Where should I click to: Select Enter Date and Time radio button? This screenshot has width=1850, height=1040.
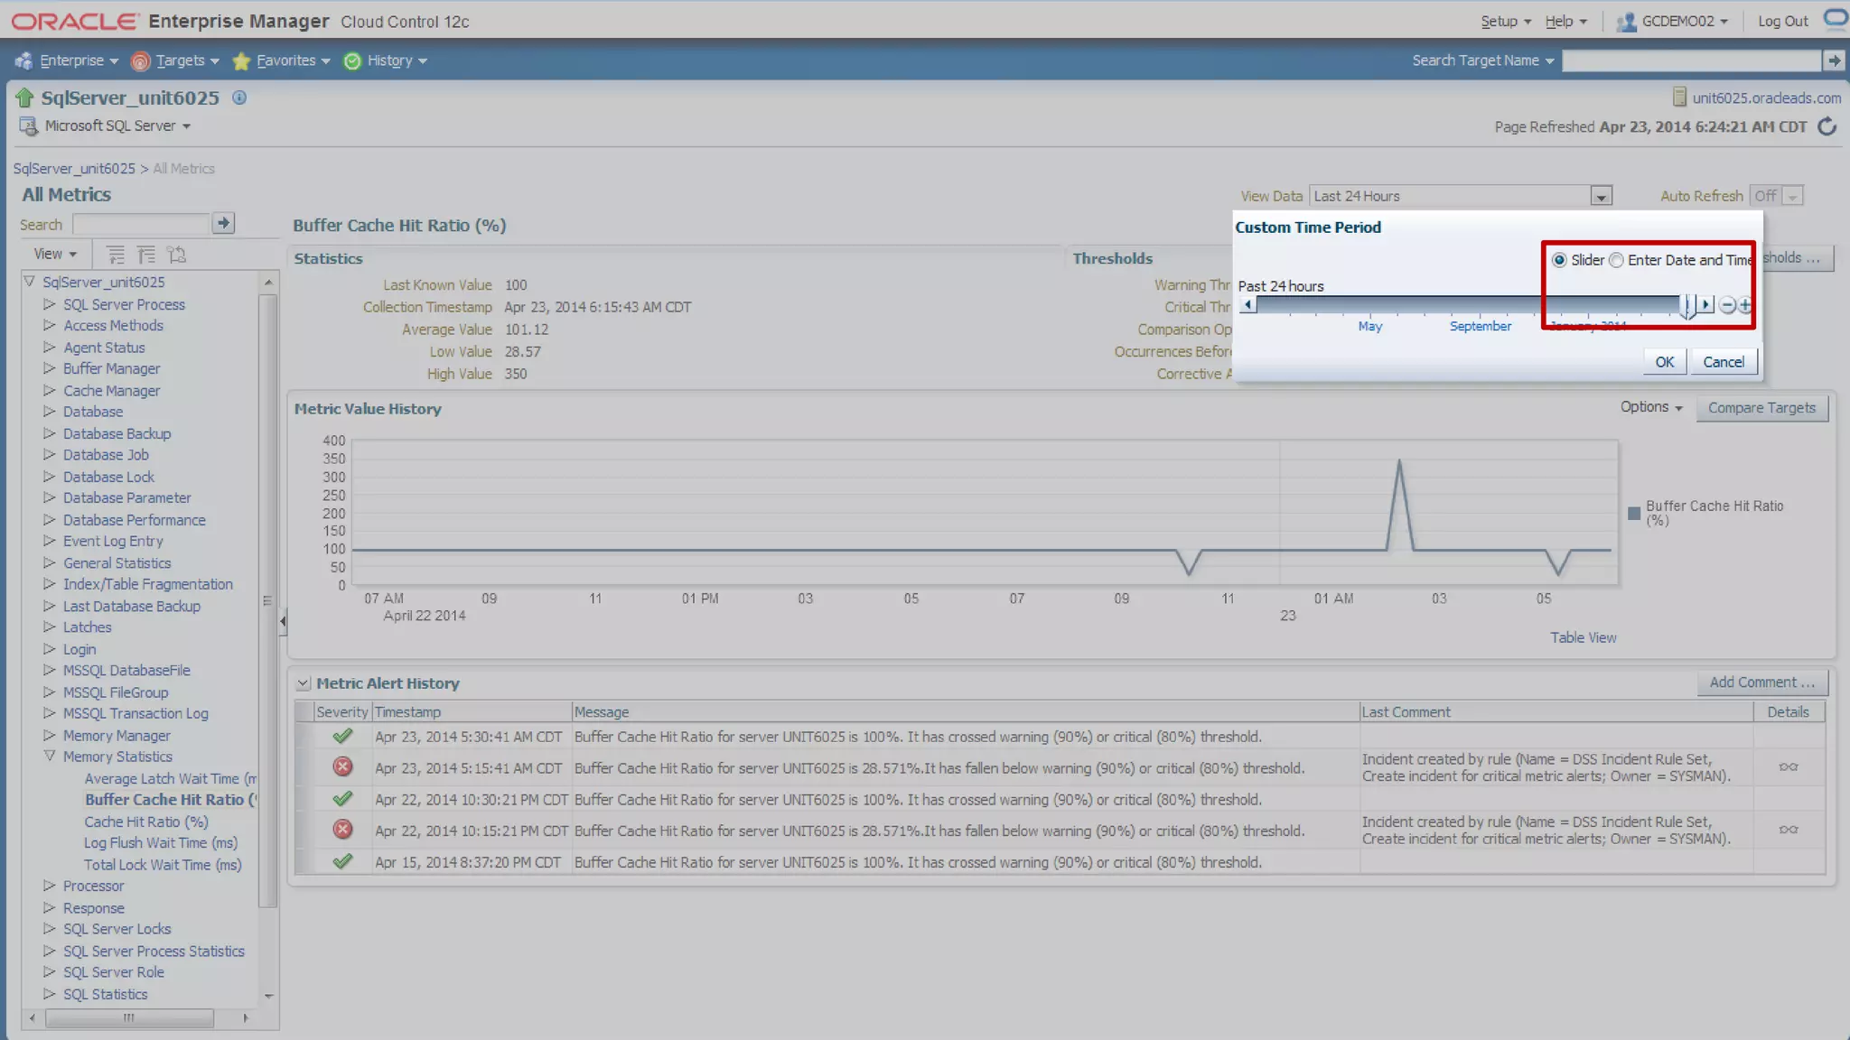(1616, 260)
